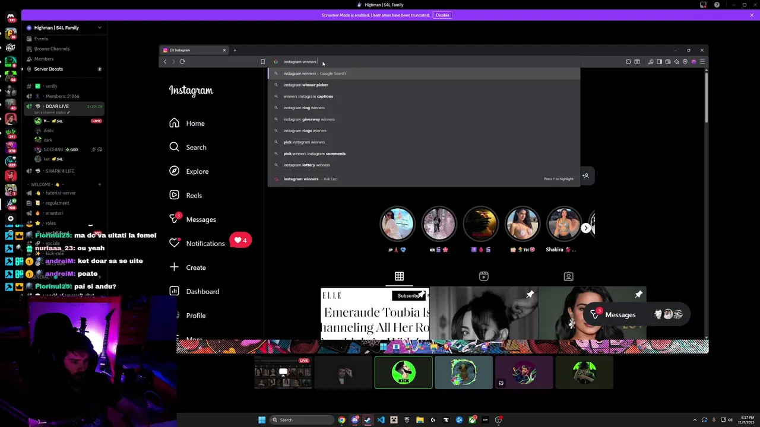Open Events in Discord server
Viewport: 760px width, 427px height.
click(41, 39)
